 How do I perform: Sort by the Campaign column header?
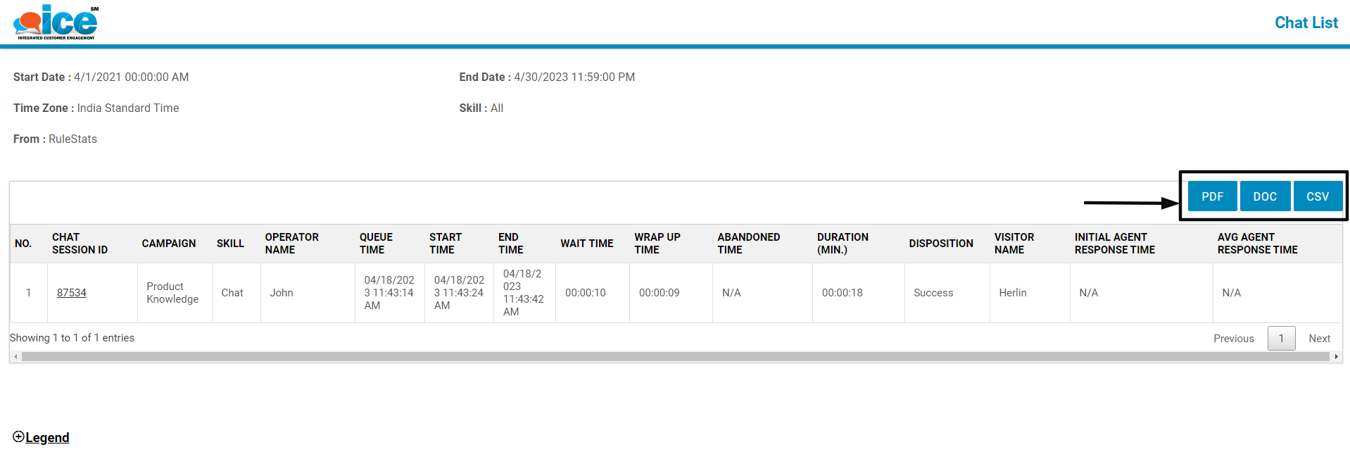pos(169,244)
